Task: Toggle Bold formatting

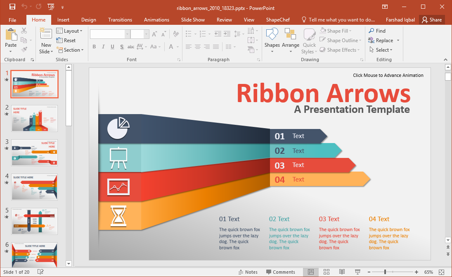Action: tap(94, 47)
